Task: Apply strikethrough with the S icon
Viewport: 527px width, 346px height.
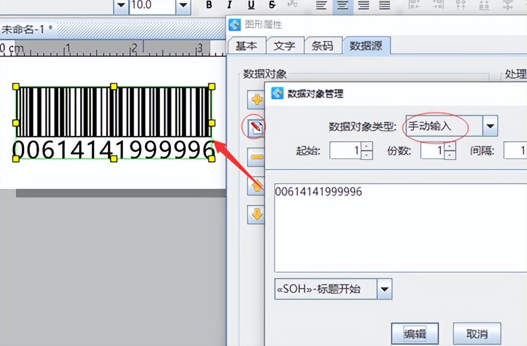Action: pos(271,5)
